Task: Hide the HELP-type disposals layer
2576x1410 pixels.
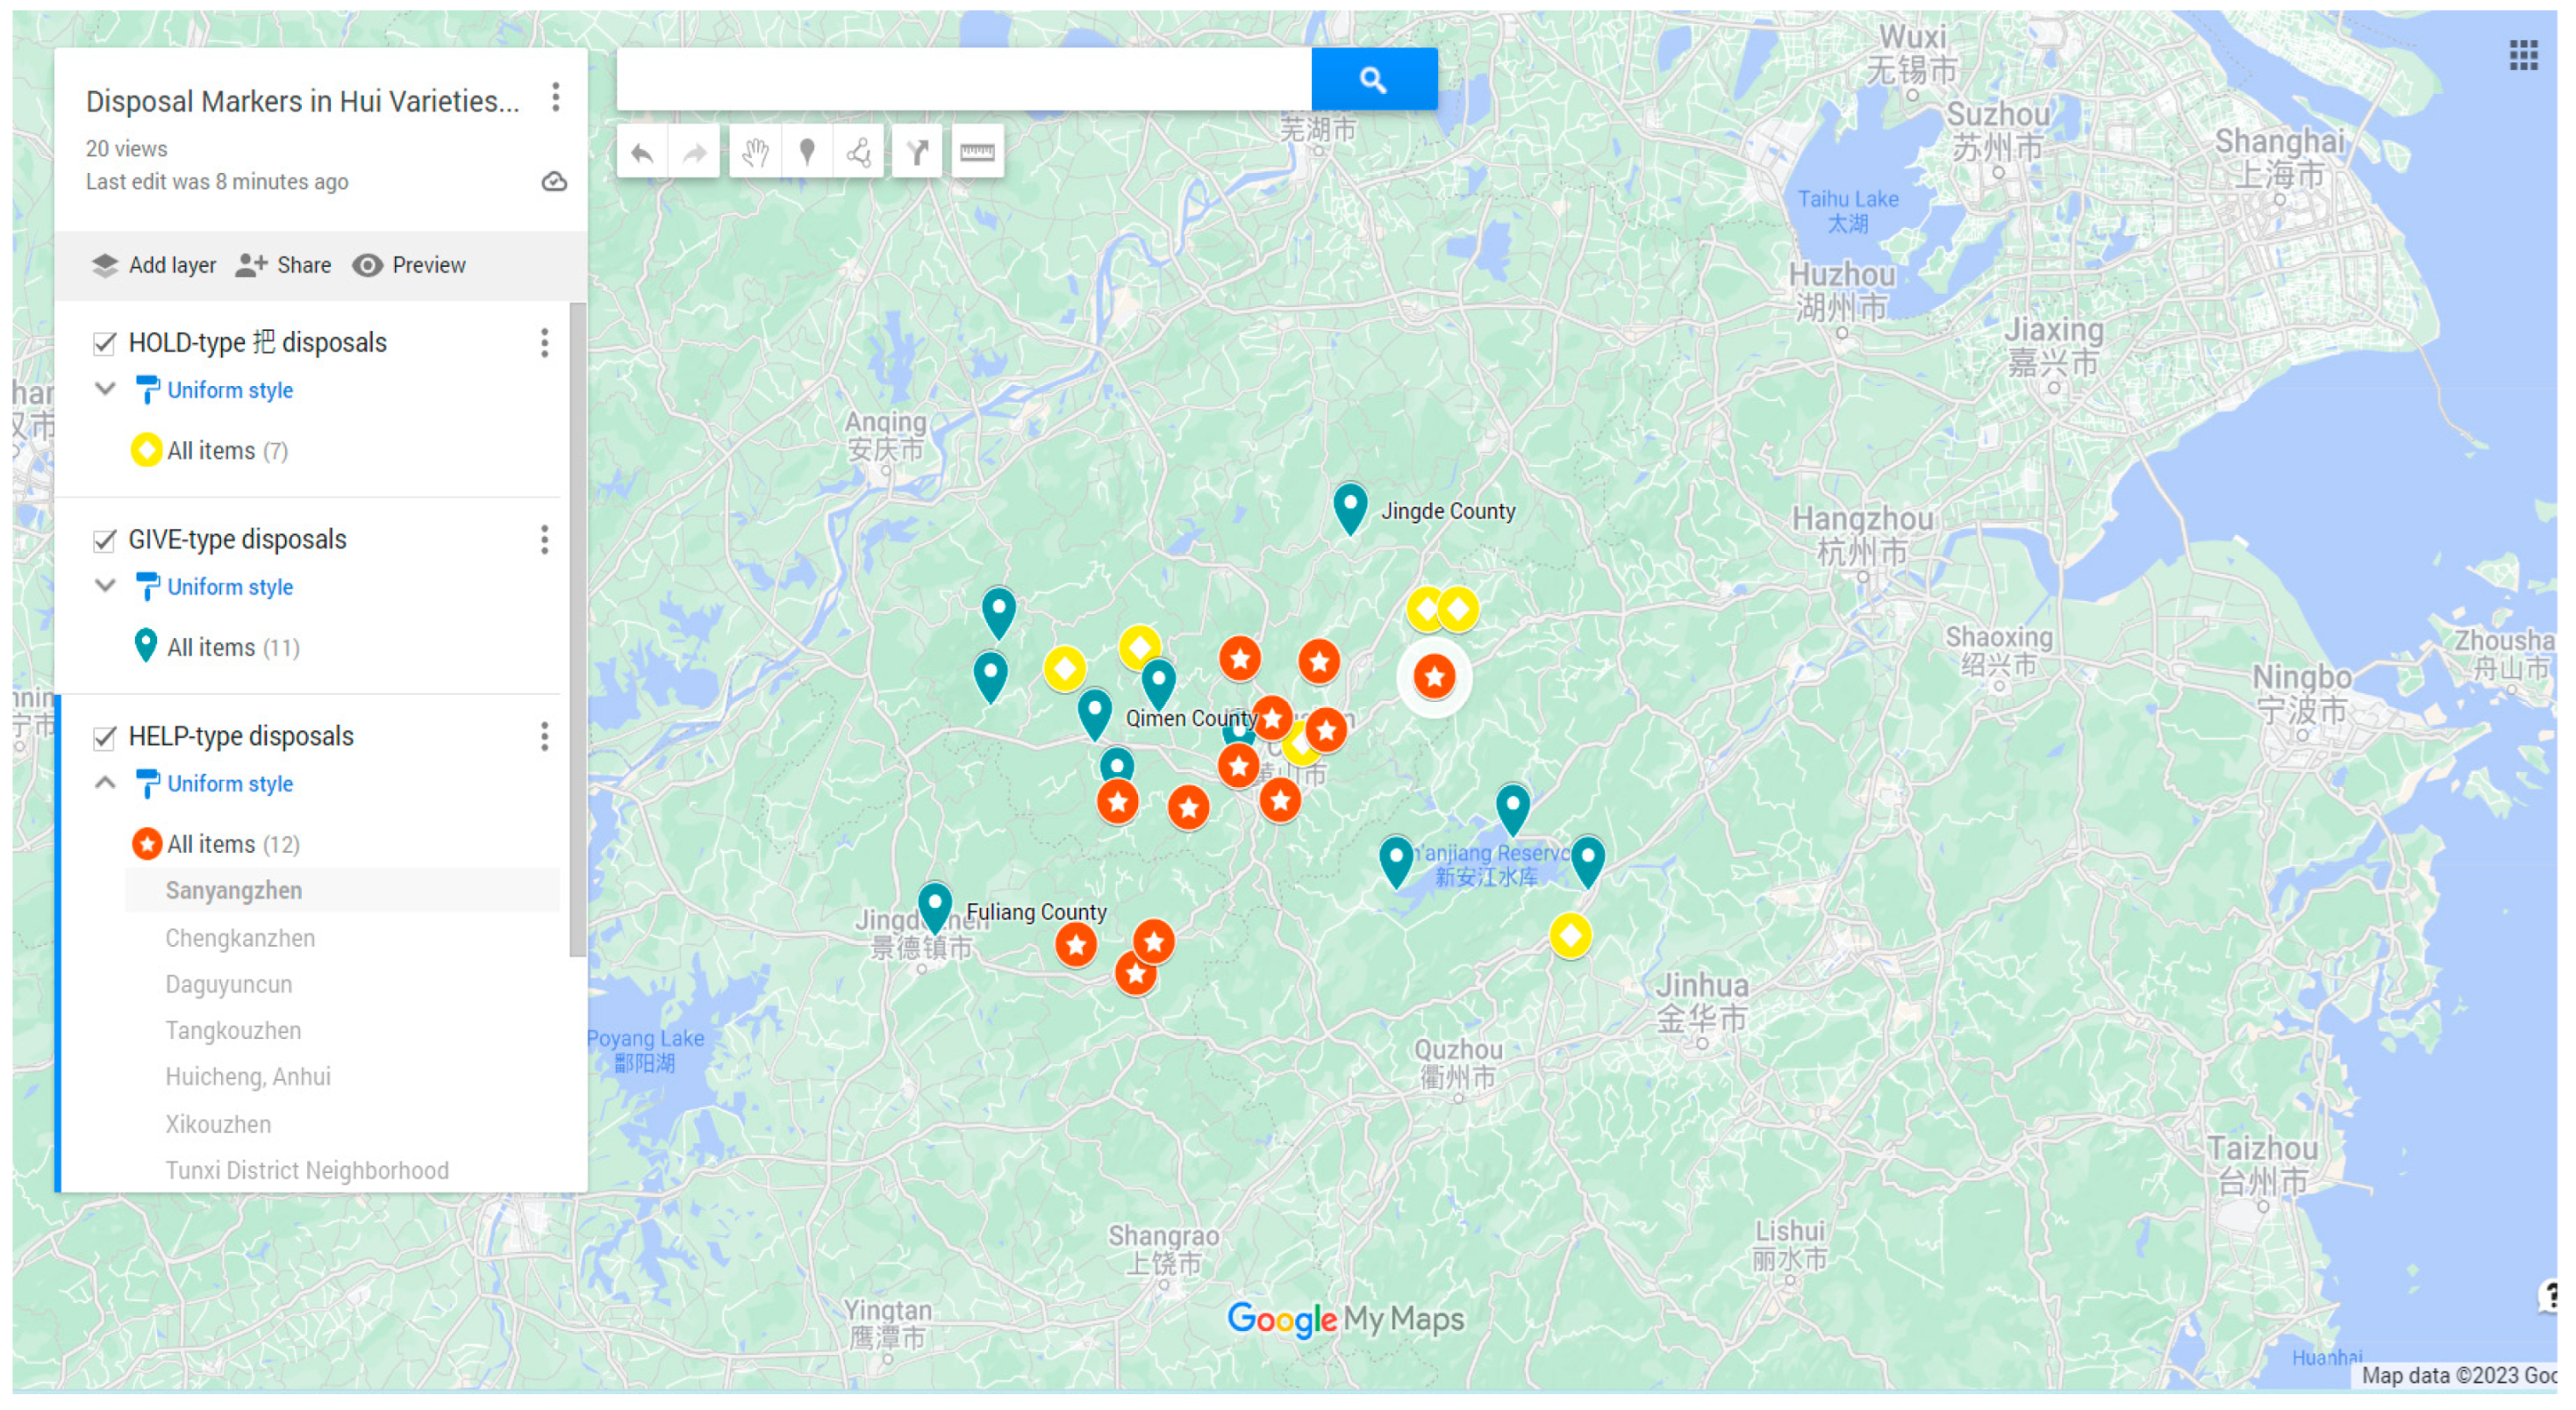Action: pos(105,738)
